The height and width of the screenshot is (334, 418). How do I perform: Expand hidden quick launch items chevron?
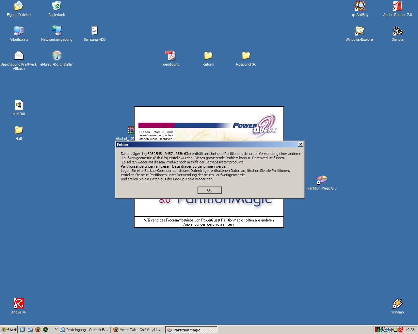tap(56, 329)
